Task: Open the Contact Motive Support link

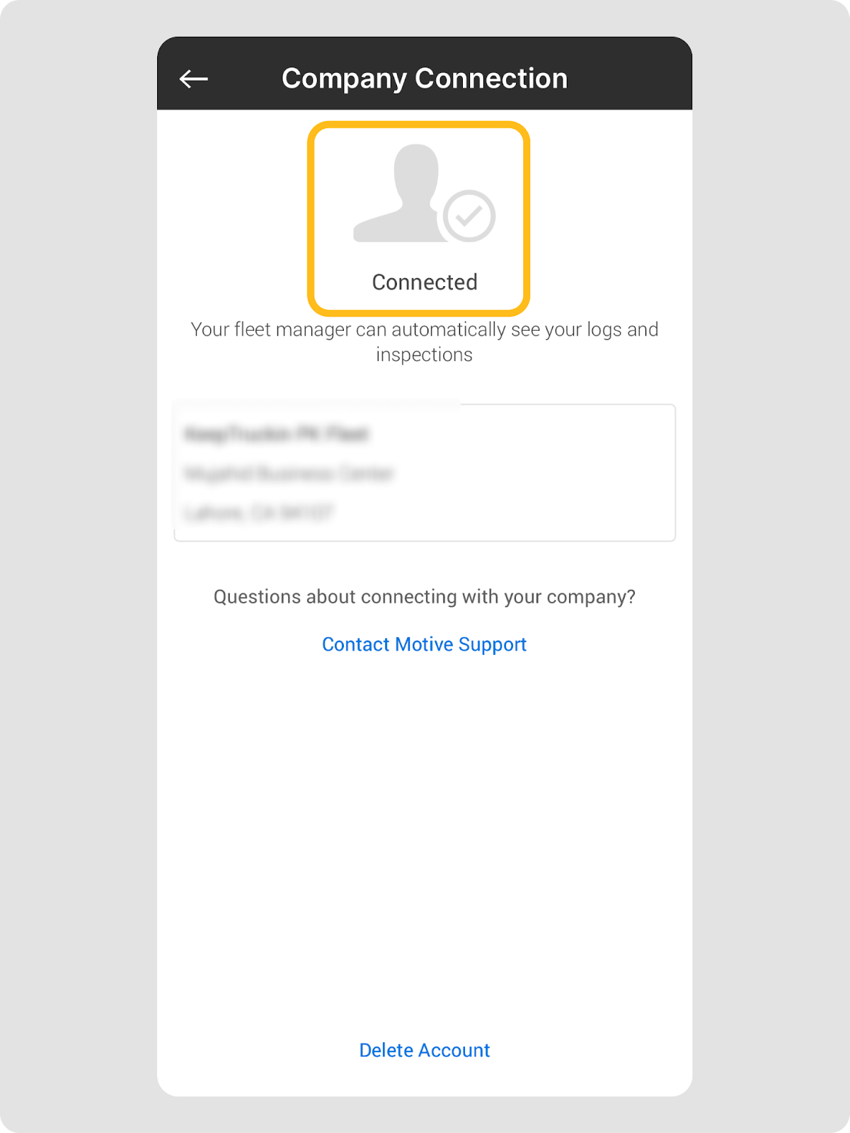Action: [x=424, y=644]
